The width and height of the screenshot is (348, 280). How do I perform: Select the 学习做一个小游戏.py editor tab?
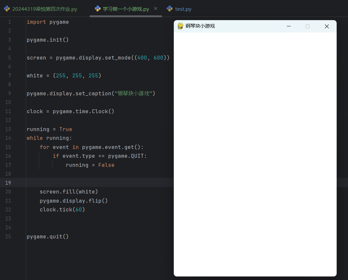tap(126, 9)
